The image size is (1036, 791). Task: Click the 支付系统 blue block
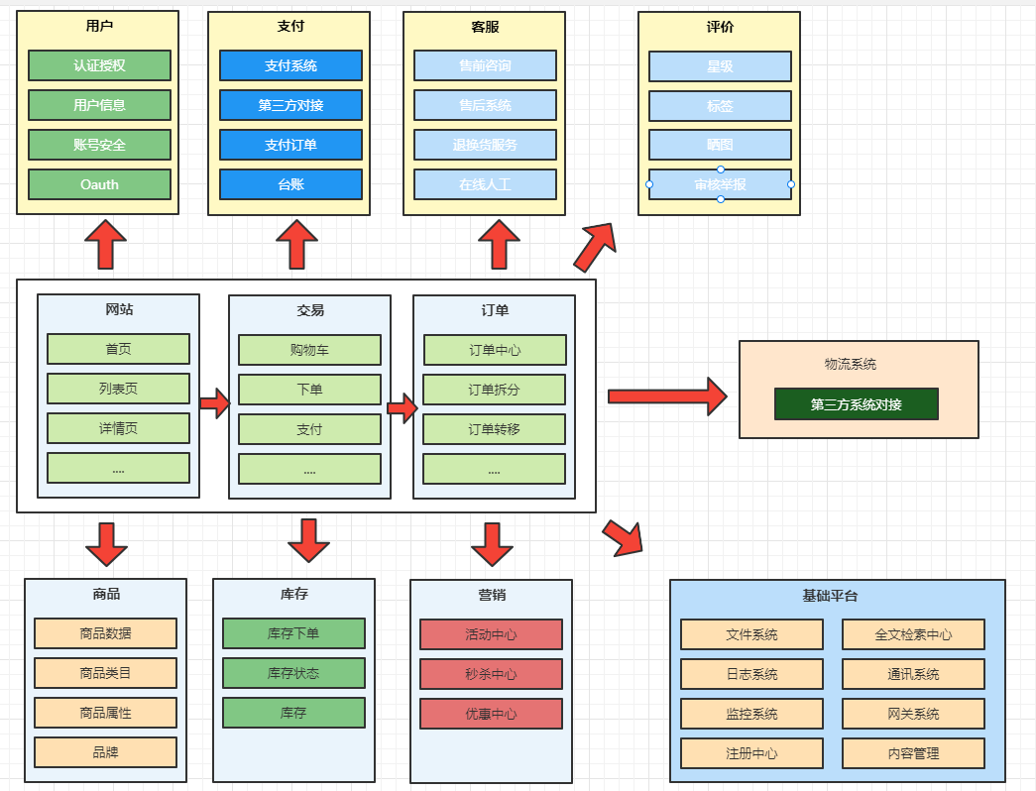point(290,65)
